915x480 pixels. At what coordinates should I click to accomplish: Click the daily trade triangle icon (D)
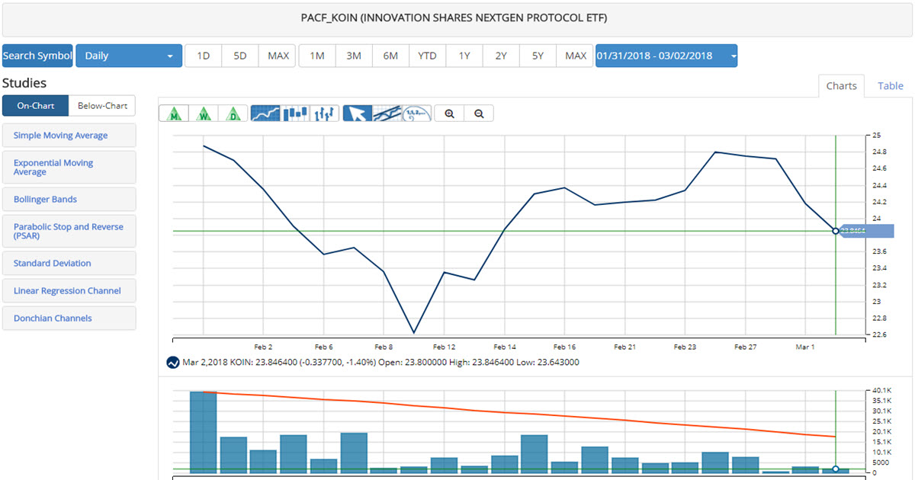(233, 114)
